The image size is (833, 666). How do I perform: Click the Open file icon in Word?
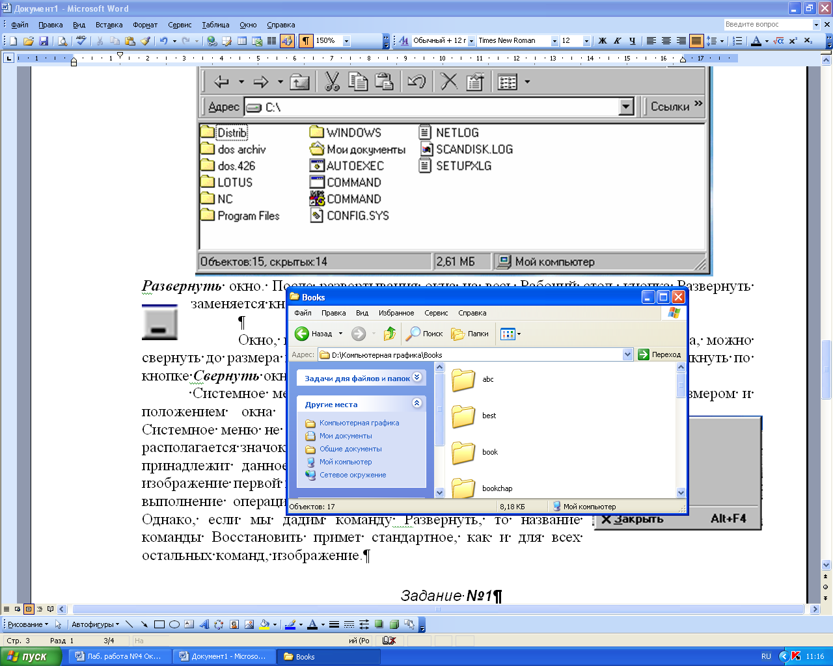[x=29, y=41]
